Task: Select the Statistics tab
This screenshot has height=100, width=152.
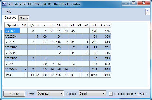Action: tap(10, 18)
